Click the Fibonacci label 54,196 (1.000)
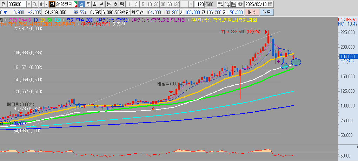Screen dimensions: 358x161 pyautogui.click(x=27, y=131)
